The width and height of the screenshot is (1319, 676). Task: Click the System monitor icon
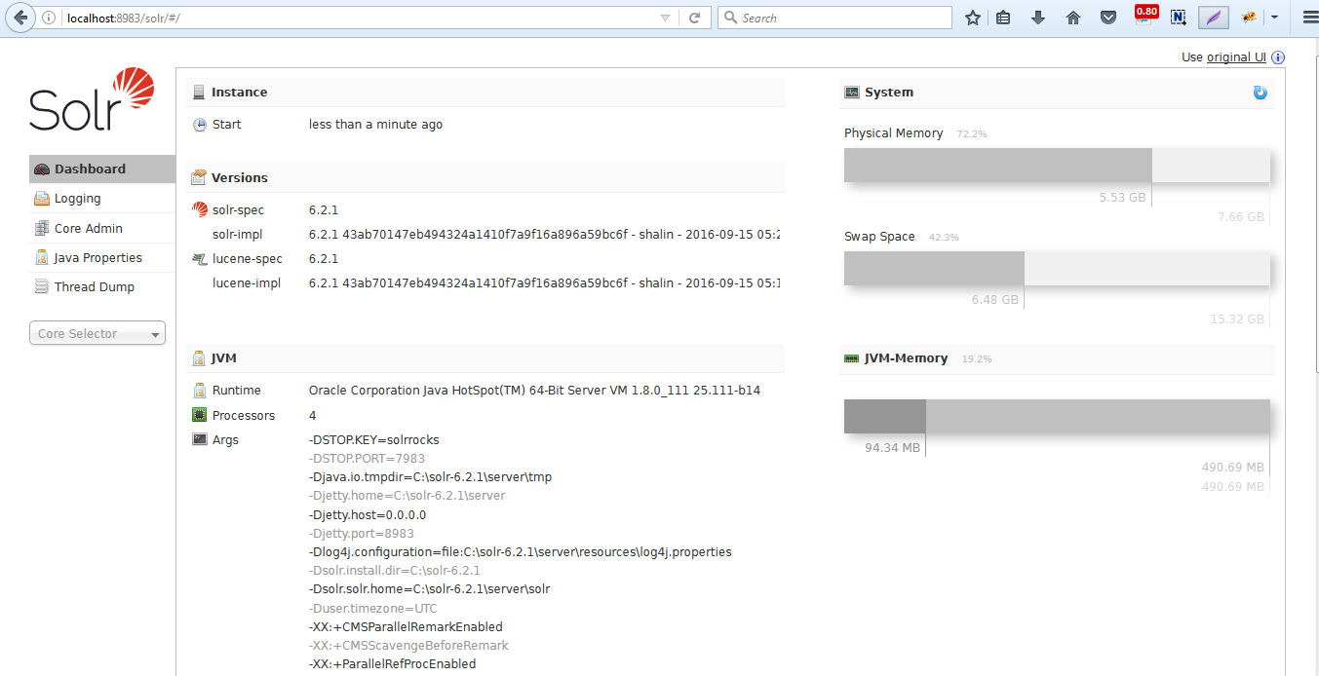(x=851, y=93)
